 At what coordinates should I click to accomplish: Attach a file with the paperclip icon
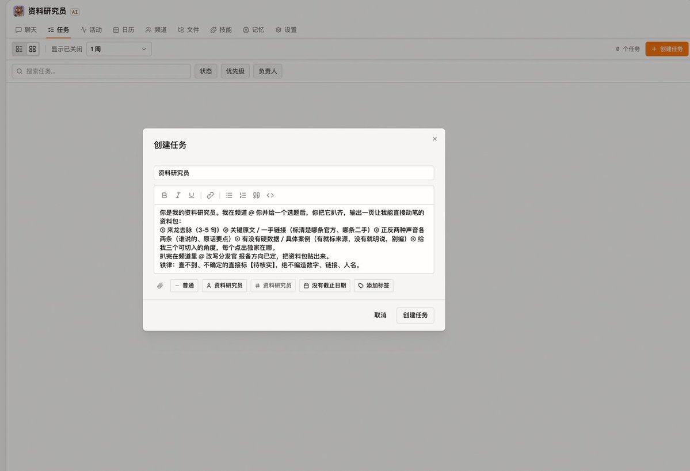(160, 286)
